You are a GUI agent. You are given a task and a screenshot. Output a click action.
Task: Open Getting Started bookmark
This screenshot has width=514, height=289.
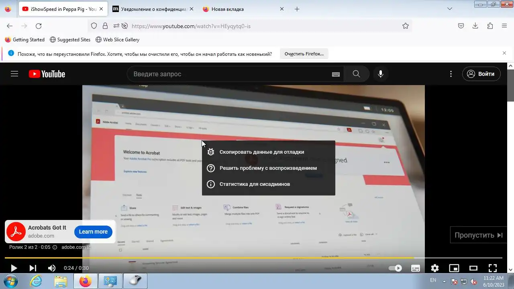coord(24,40)
